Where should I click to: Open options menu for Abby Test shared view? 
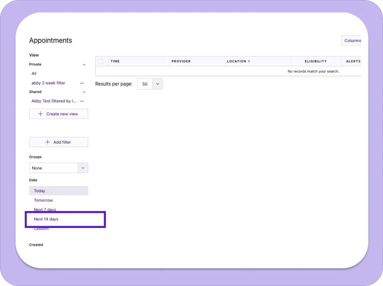click(x=82, y=101)
